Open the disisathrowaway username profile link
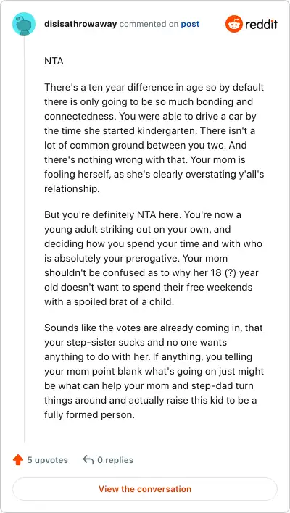This screenshot has height=513, width=290. pos(80,24)
